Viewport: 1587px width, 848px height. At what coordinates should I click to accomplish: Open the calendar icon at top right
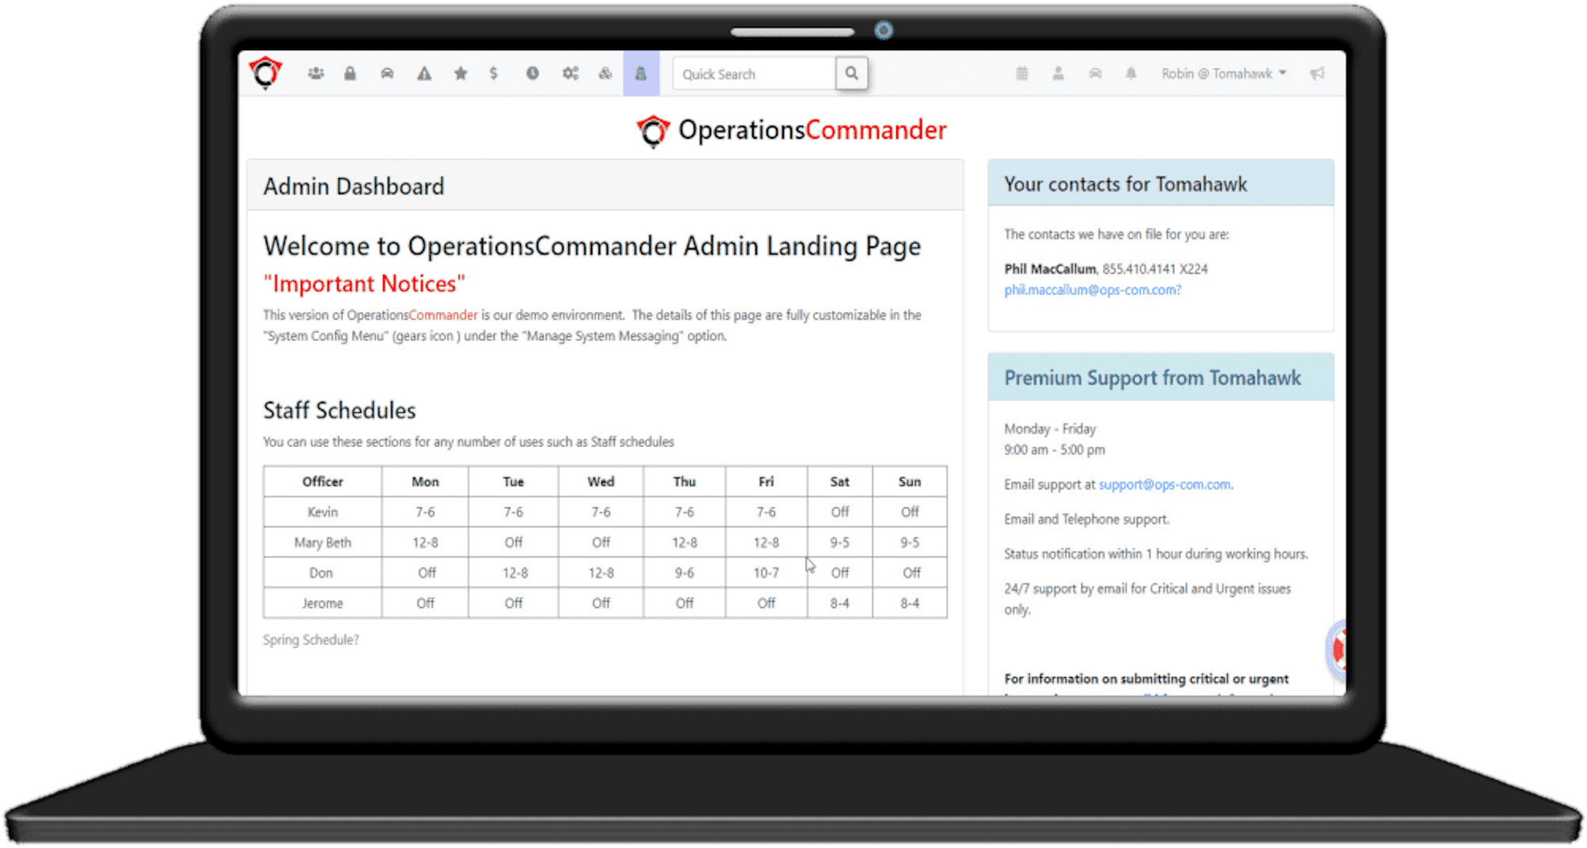coord(1022,73)
